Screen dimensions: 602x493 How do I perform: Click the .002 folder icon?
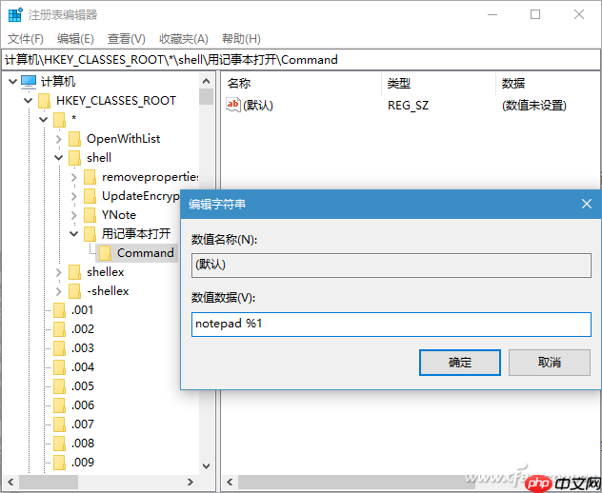click(x=59, y=329)
